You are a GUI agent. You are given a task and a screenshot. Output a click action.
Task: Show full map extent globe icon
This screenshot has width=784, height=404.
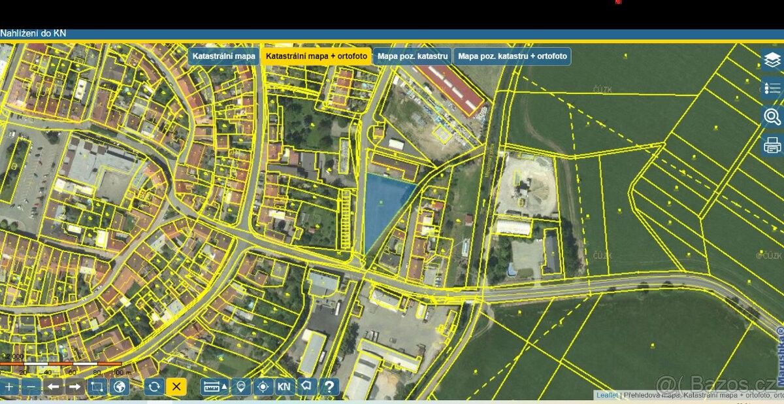[x=119, y=386]
